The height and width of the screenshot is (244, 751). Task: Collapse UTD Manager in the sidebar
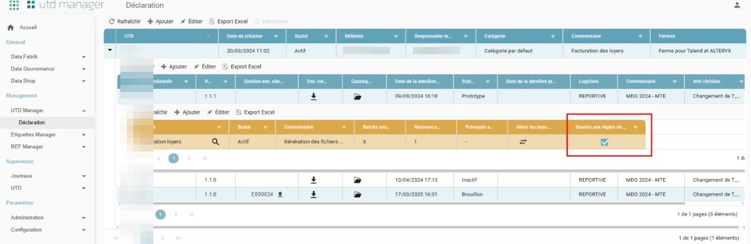84,110
